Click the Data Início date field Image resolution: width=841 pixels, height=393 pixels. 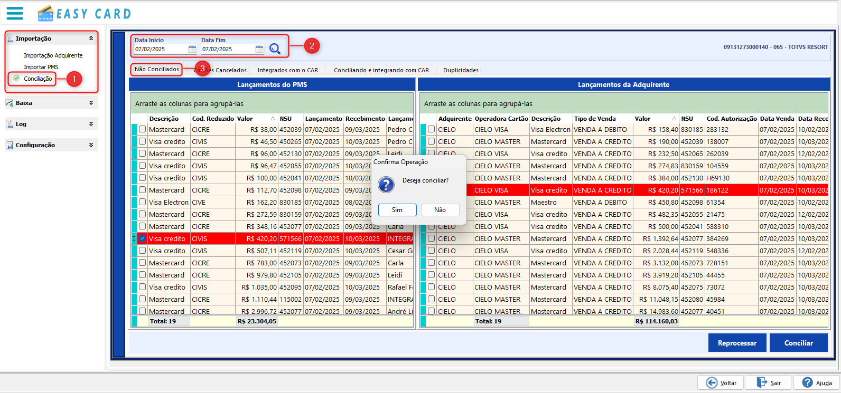coord(161,49)
